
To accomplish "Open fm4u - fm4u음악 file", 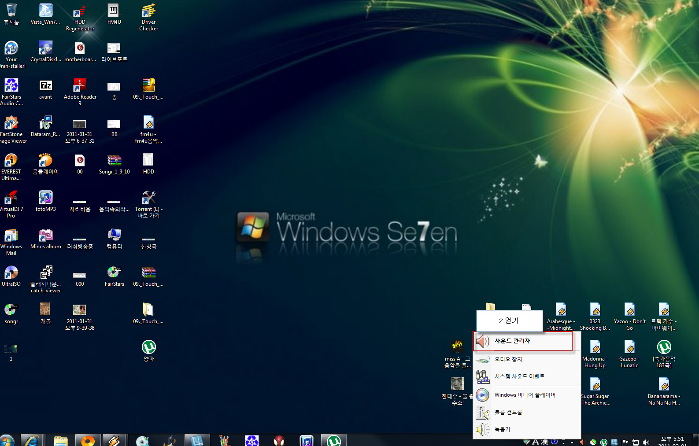I will click(x=148, y=129).
